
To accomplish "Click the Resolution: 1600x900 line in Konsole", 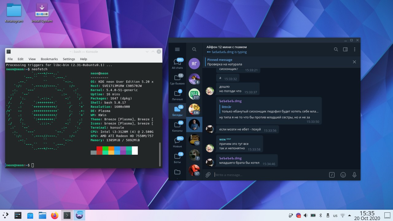I will pyautogui.click(x=110, y=107).
